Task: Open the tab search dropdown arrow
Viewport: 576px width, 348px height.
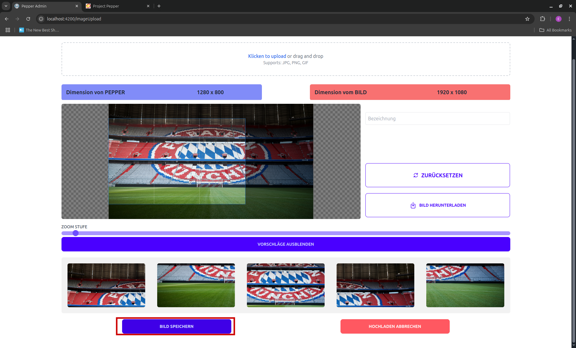Action: 6,6
